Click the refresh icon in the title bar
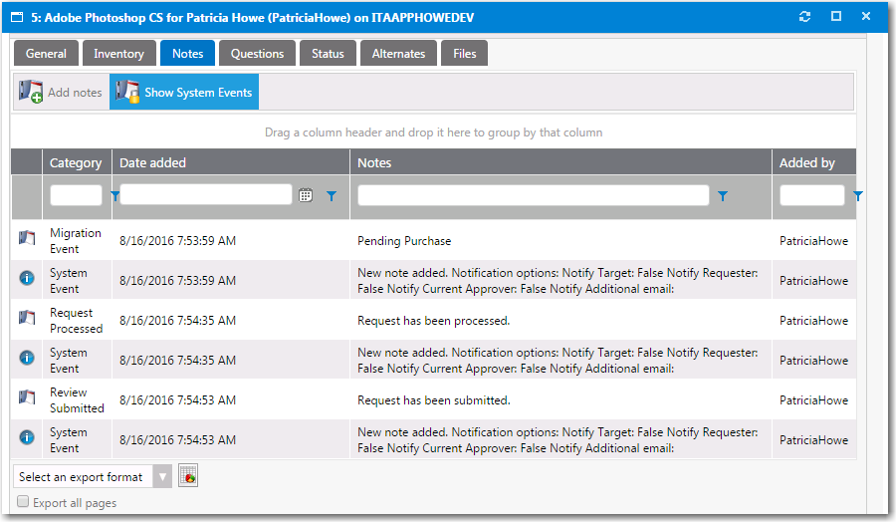Image resolution: width=896 pixels, height=522 pixels. click(804, 16)
